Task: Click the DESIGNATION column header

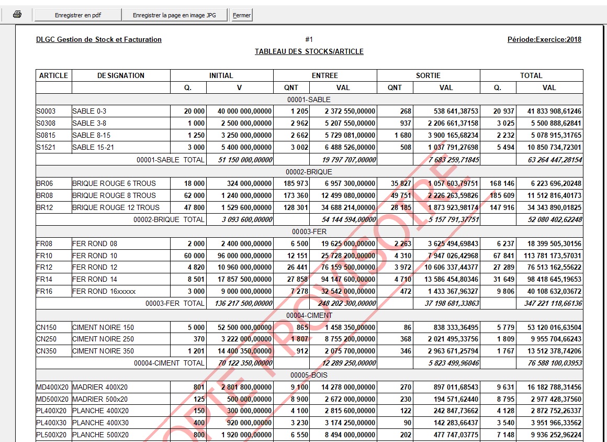Action: tap(121, 75)
